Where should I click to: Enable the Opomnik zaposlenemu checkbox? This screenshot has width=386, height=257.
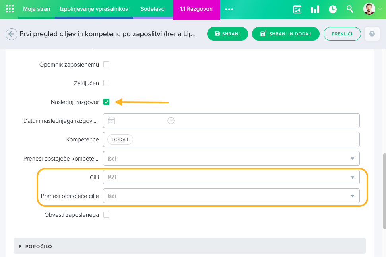point(106,64)
